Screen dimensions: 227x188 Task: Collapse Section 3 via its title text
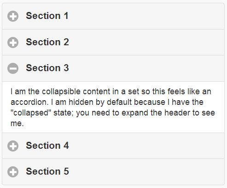[x=47, y=68]
